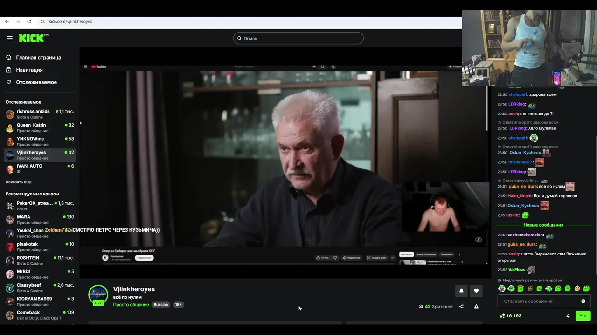Focus the Поиск search field
Image resolution: width=597 pixels, height=335 pixels.
click(x=298, y=38)
